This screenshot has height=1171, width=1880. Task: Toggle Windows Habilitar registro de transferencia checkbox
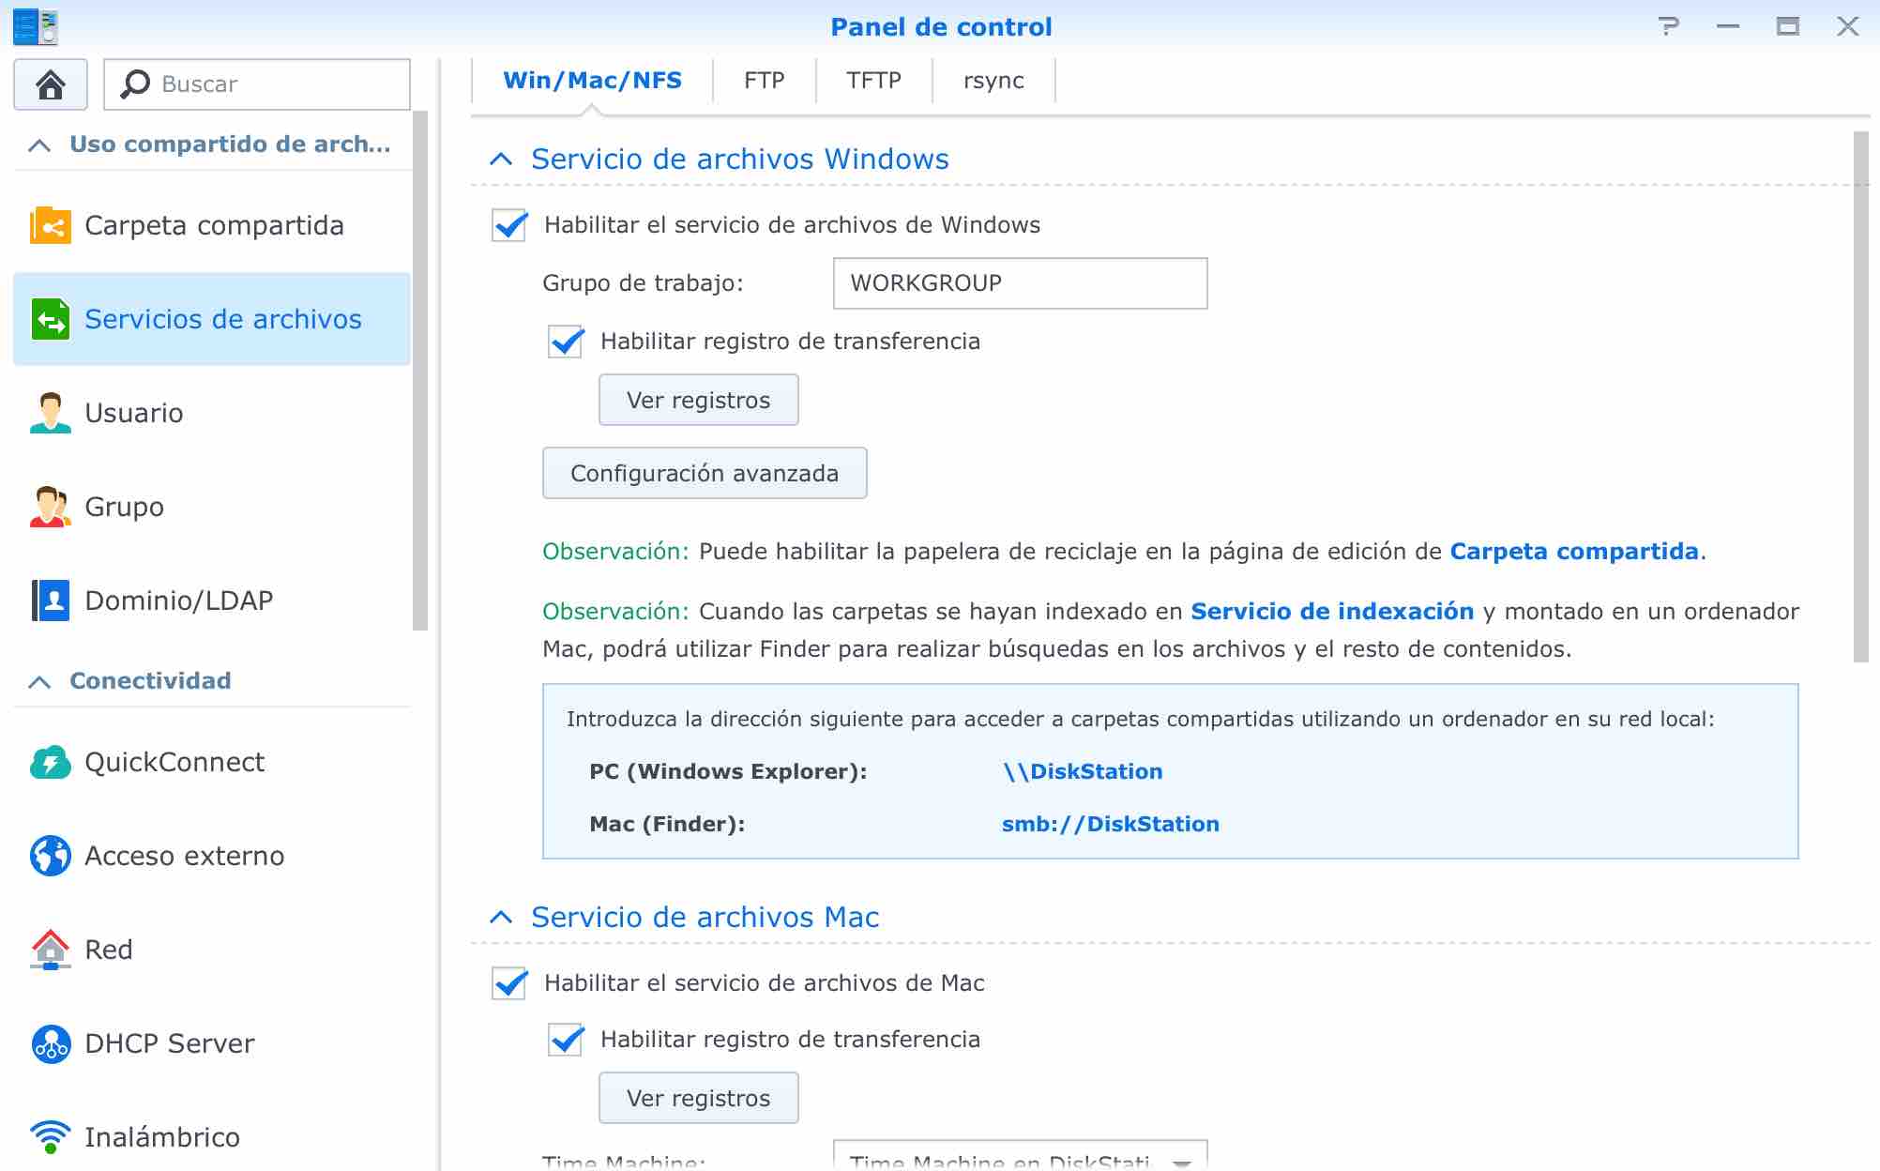(566, 342)
